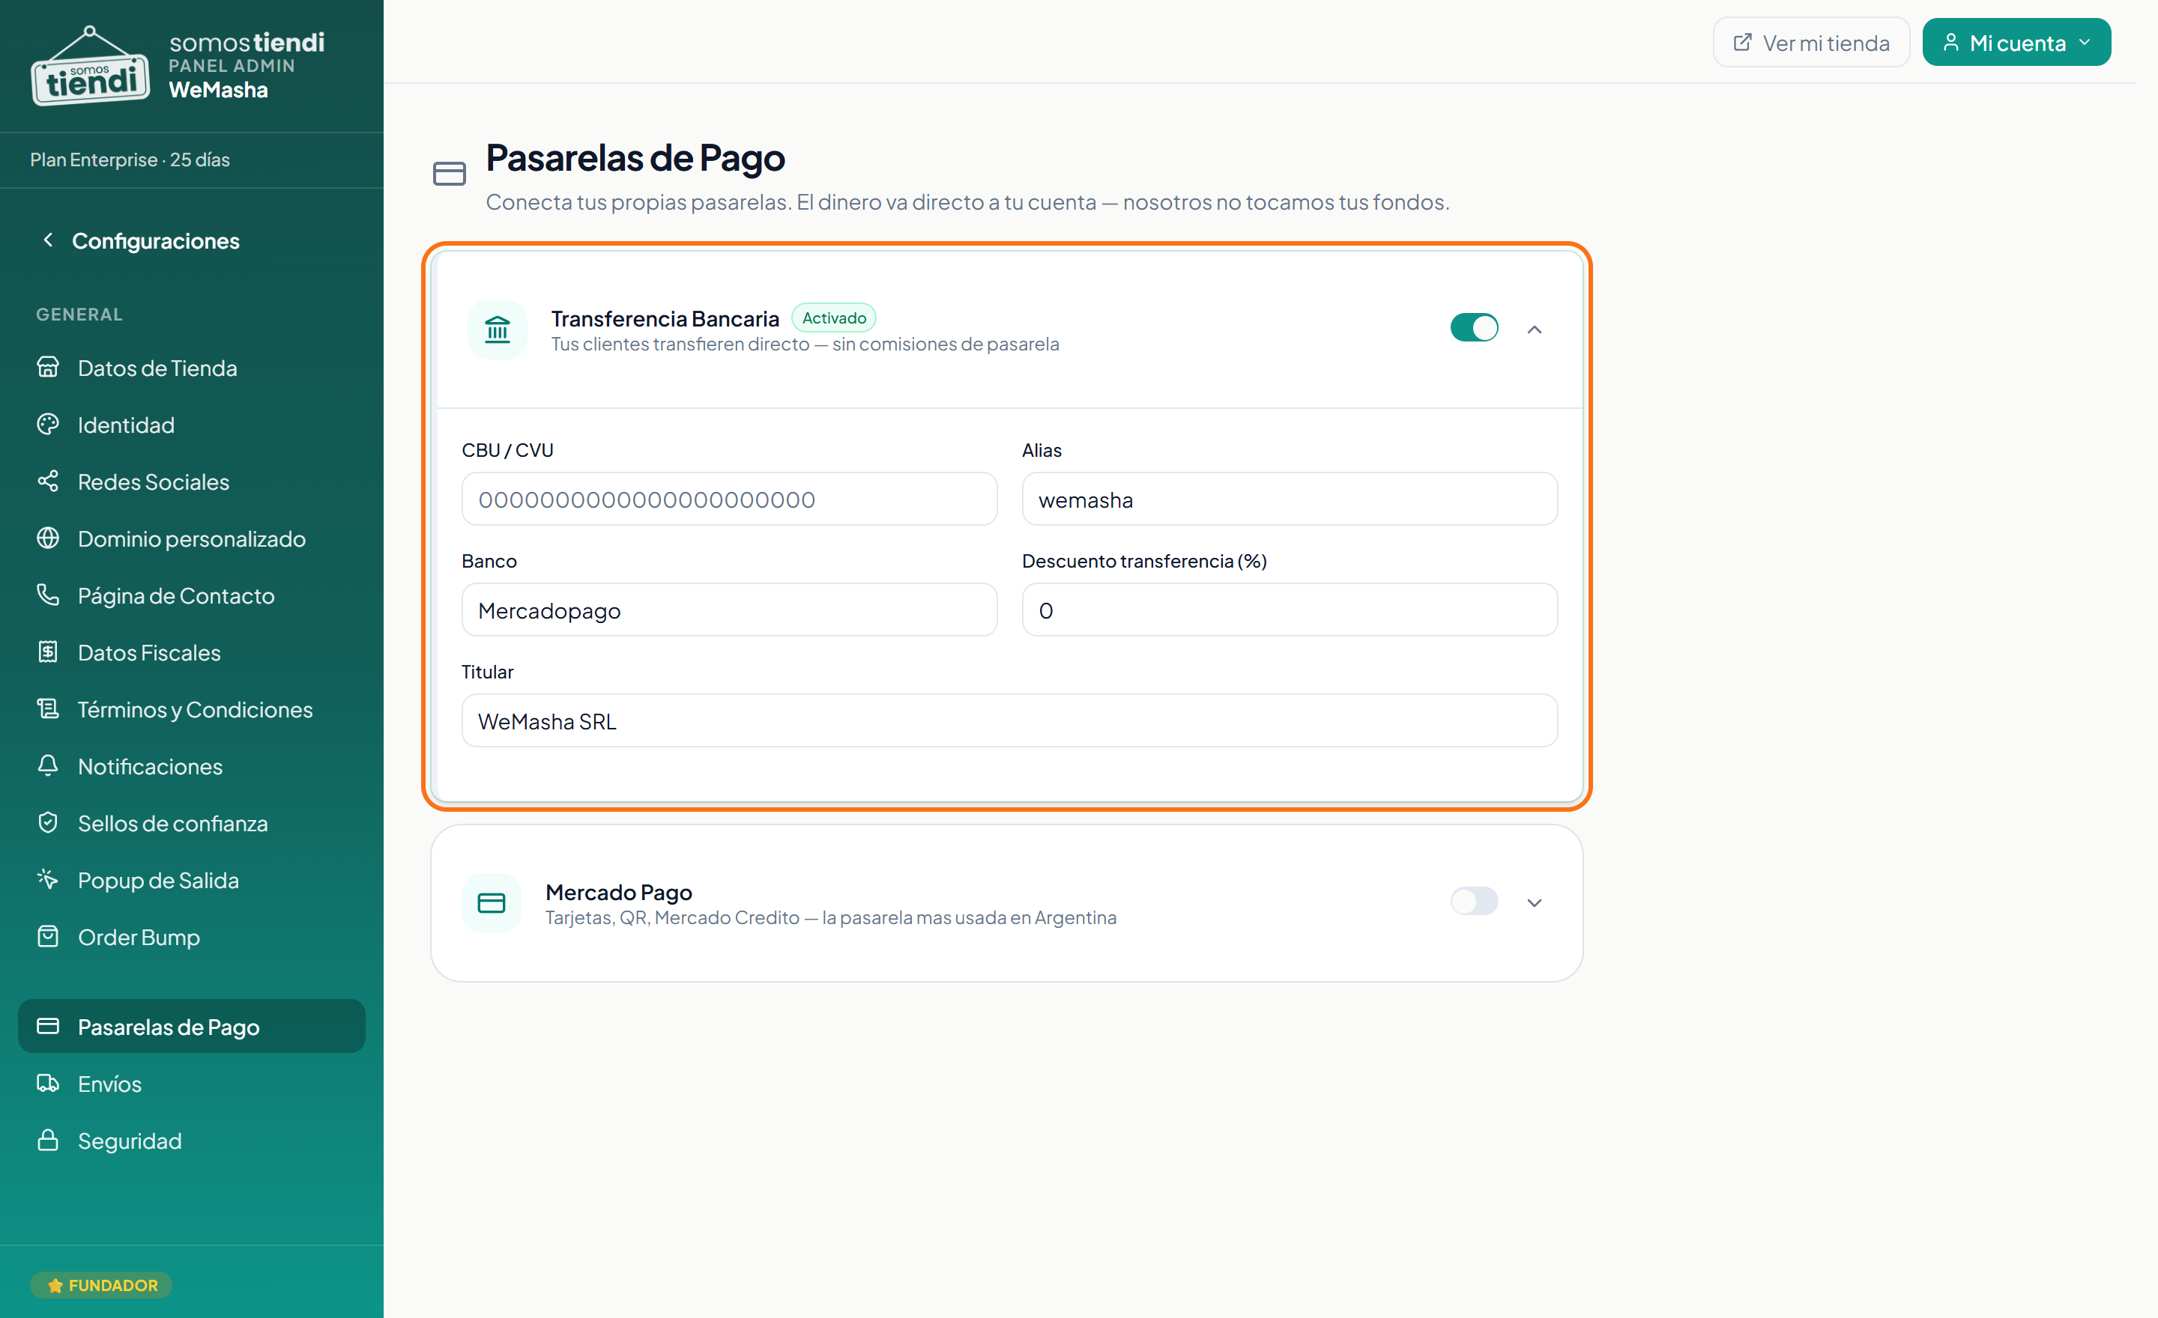Click the Datos Fiscales receipt icon

(x=48, y=652)
